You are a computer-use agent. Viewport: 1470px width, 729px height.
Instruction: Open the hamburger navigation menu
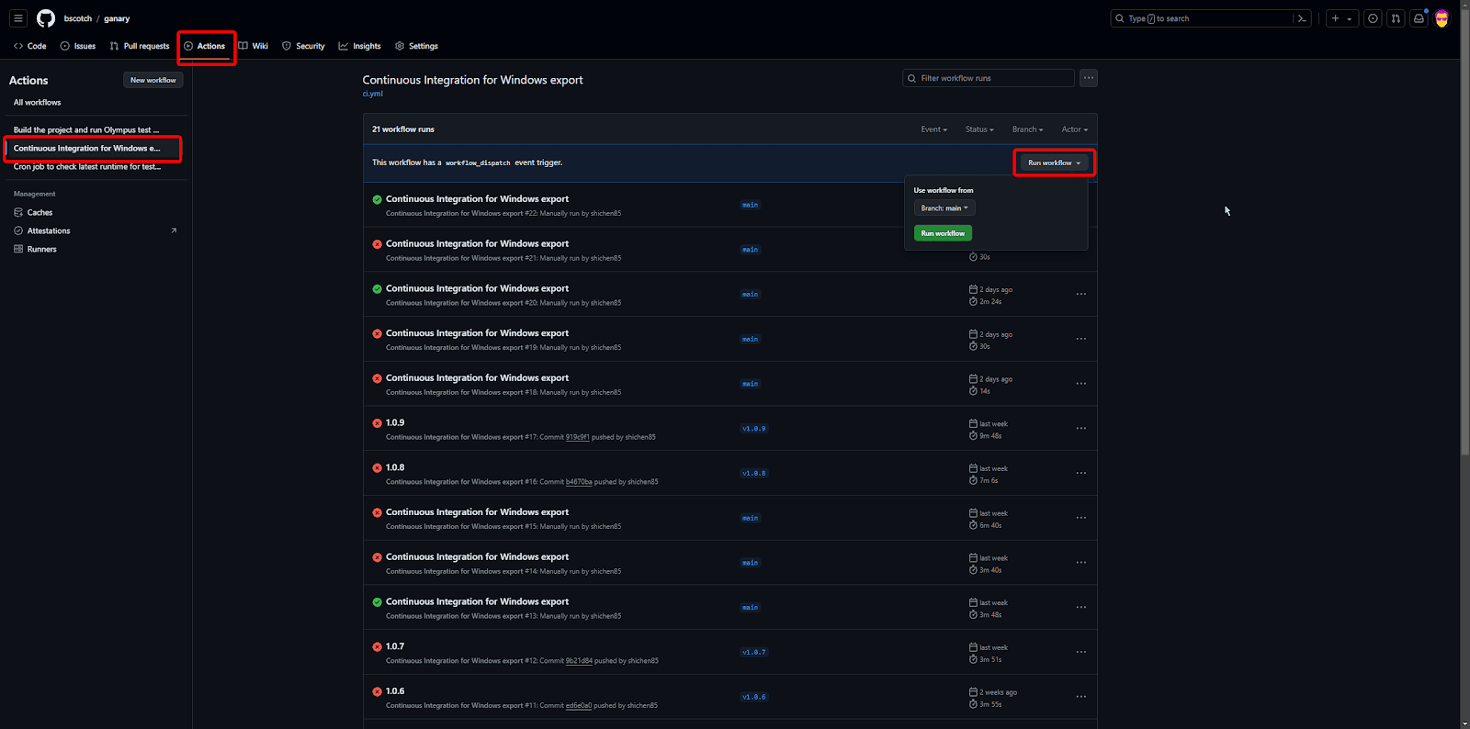point(18,18)
